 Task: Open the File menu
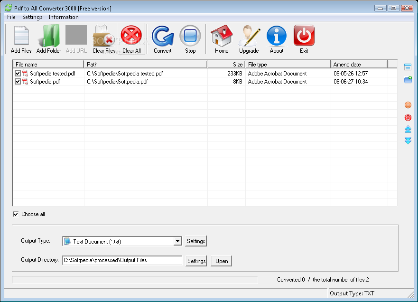(x=11, y=17)
